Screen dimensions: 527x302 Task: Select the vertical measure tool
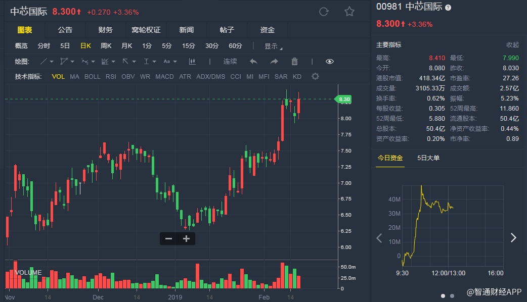pyautogui.click(x=146, y=62)
